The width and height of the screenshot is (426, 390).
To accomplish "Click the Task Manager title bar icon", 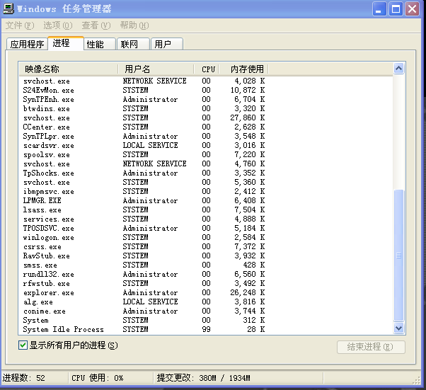I will pos(8,8).
